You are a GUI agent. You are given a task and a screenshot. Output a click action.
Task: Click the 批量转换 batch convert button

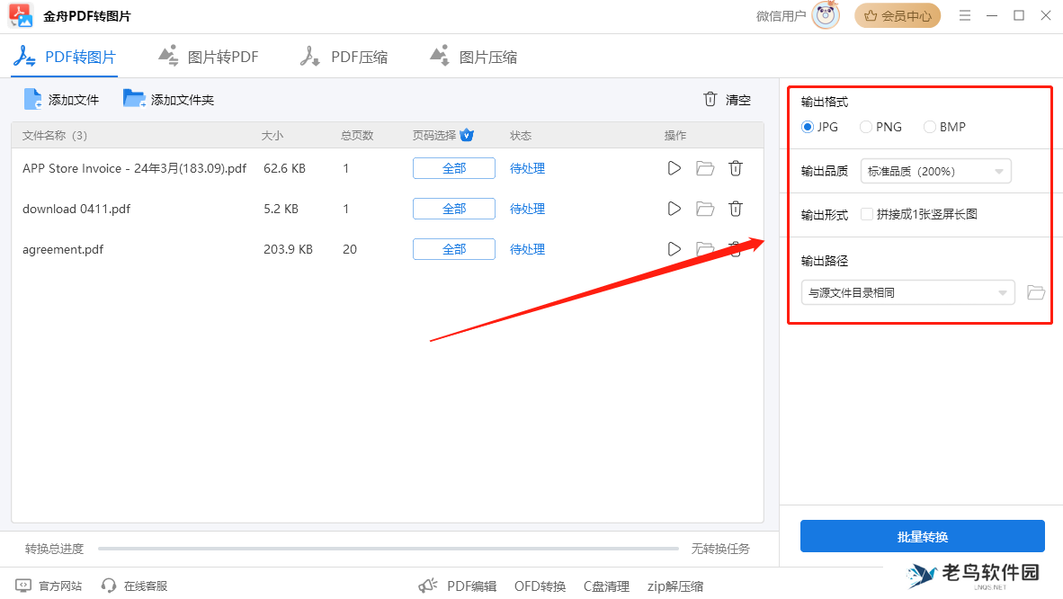point(922,536)
